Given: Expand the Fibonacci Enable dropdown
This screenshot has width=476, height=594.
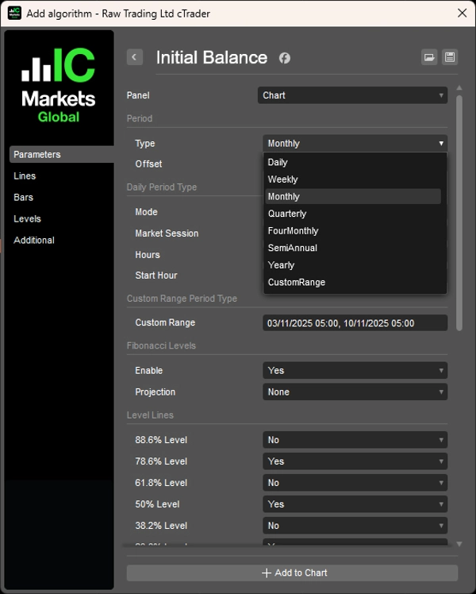Looking at the screenshot, I should click(x=355, y=371).
